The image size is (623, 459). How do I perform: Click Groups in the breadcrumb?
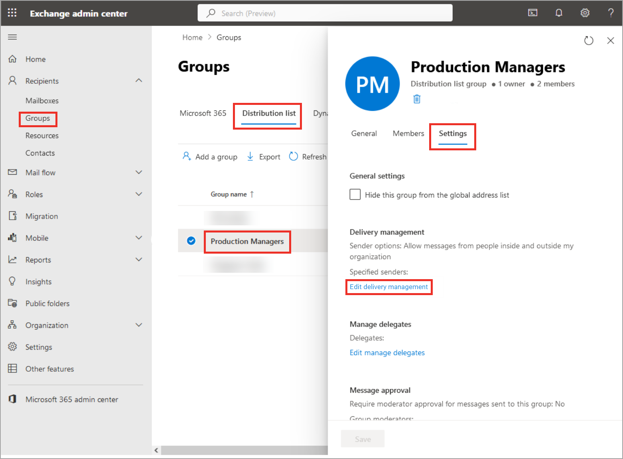pyautogui.click(x=229, y=37)
